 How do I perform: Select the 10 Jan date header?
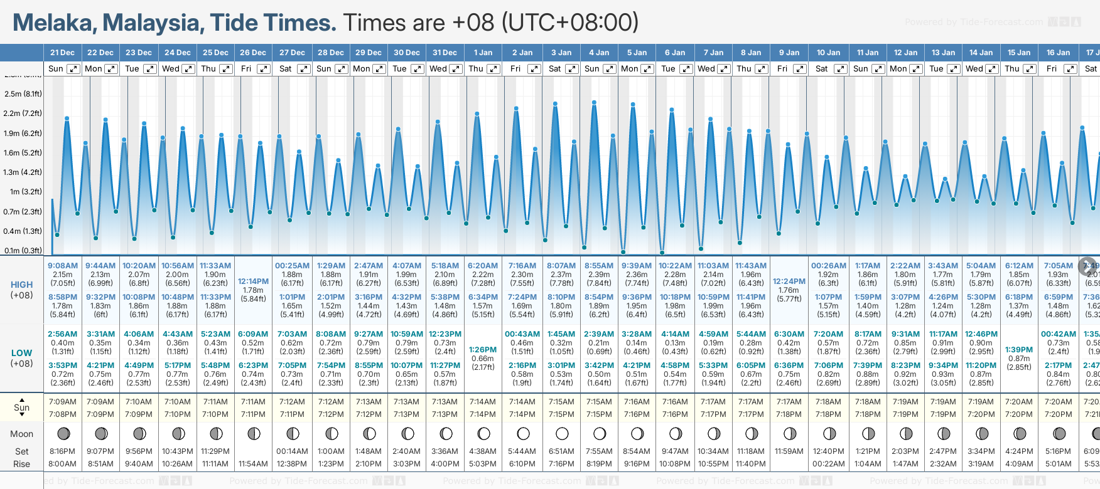tap(828, 53)
